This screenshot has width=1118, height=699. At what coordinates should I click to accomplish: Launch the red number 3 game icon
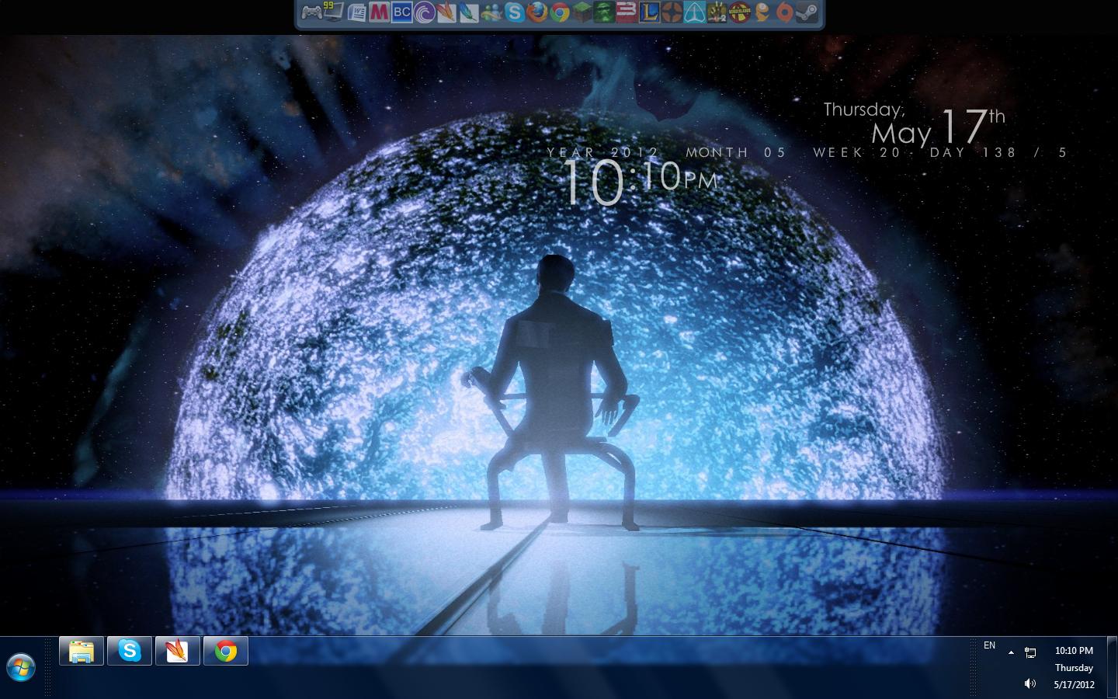tap(627, 12)
